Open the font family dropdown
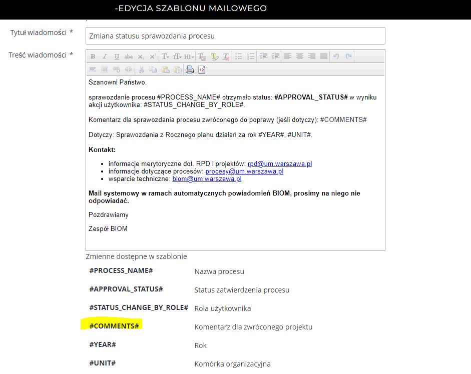471x374 pixels. (x=165, y=56)
